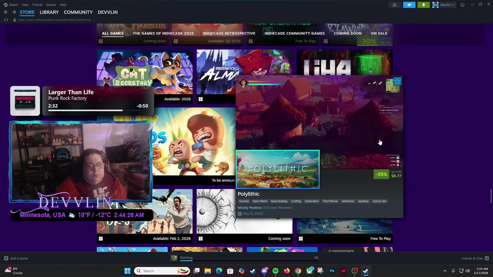Click the taskbar Search box
493x277 pixels.
[x=162, y=271]
